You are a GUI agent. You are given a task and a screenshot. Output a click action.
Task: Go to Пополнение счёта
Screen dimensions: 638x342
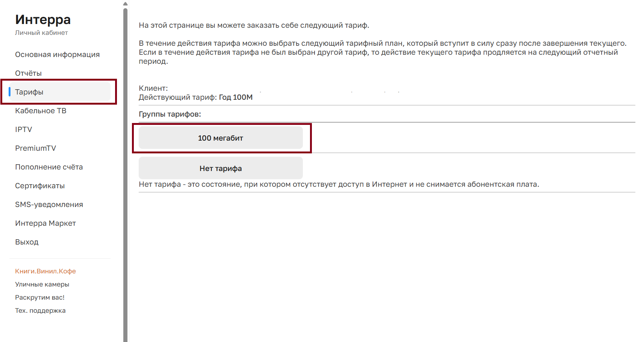[x=49, y=167]
